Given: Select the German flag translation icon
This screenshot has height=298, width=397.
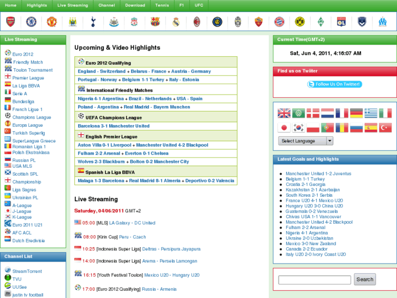Looking at the screenshot, I should click(356, 113).
